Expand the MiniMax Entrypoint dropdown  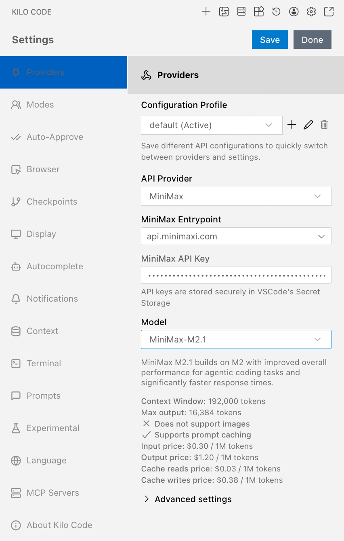(x=236, y=237)
